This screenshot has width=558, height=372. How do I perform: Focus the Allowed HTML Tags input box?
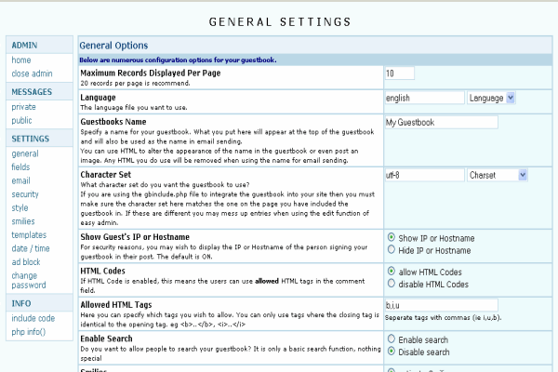click(x=441, y=304)
